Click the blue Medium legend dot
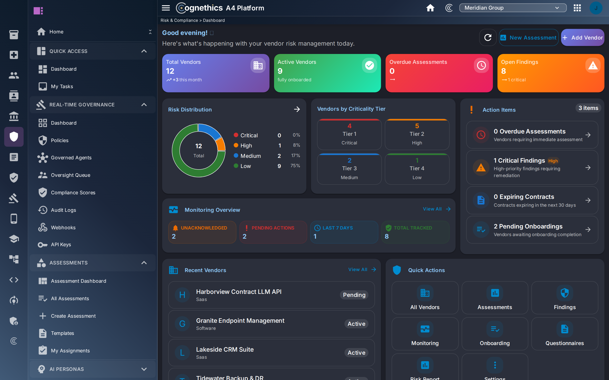 236,156
